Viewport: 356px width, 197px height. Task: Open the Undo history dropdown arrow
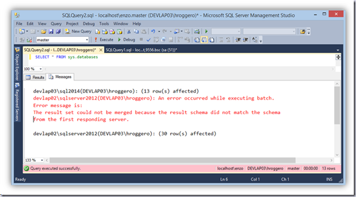pyautogui.click(x=159, y=32)
